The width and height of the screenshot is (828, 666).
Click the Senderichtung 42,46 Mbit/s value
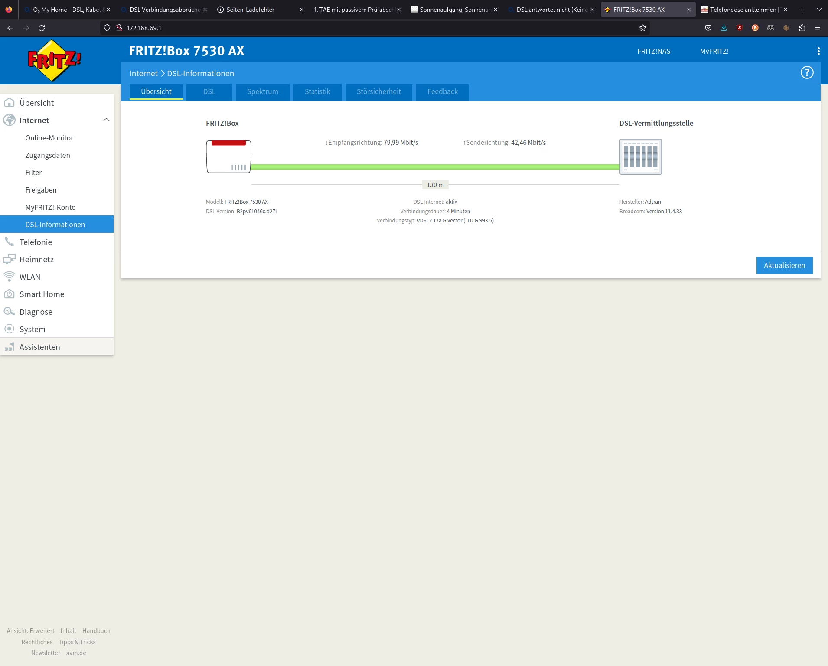pos(528,143)
